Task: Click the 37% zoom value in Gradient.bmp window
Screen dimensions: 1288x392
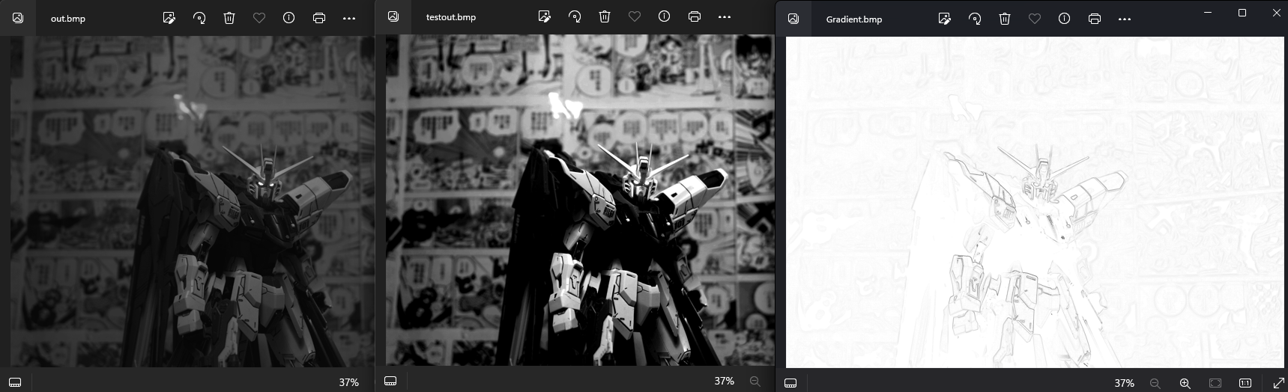Action: point(1125,383)
